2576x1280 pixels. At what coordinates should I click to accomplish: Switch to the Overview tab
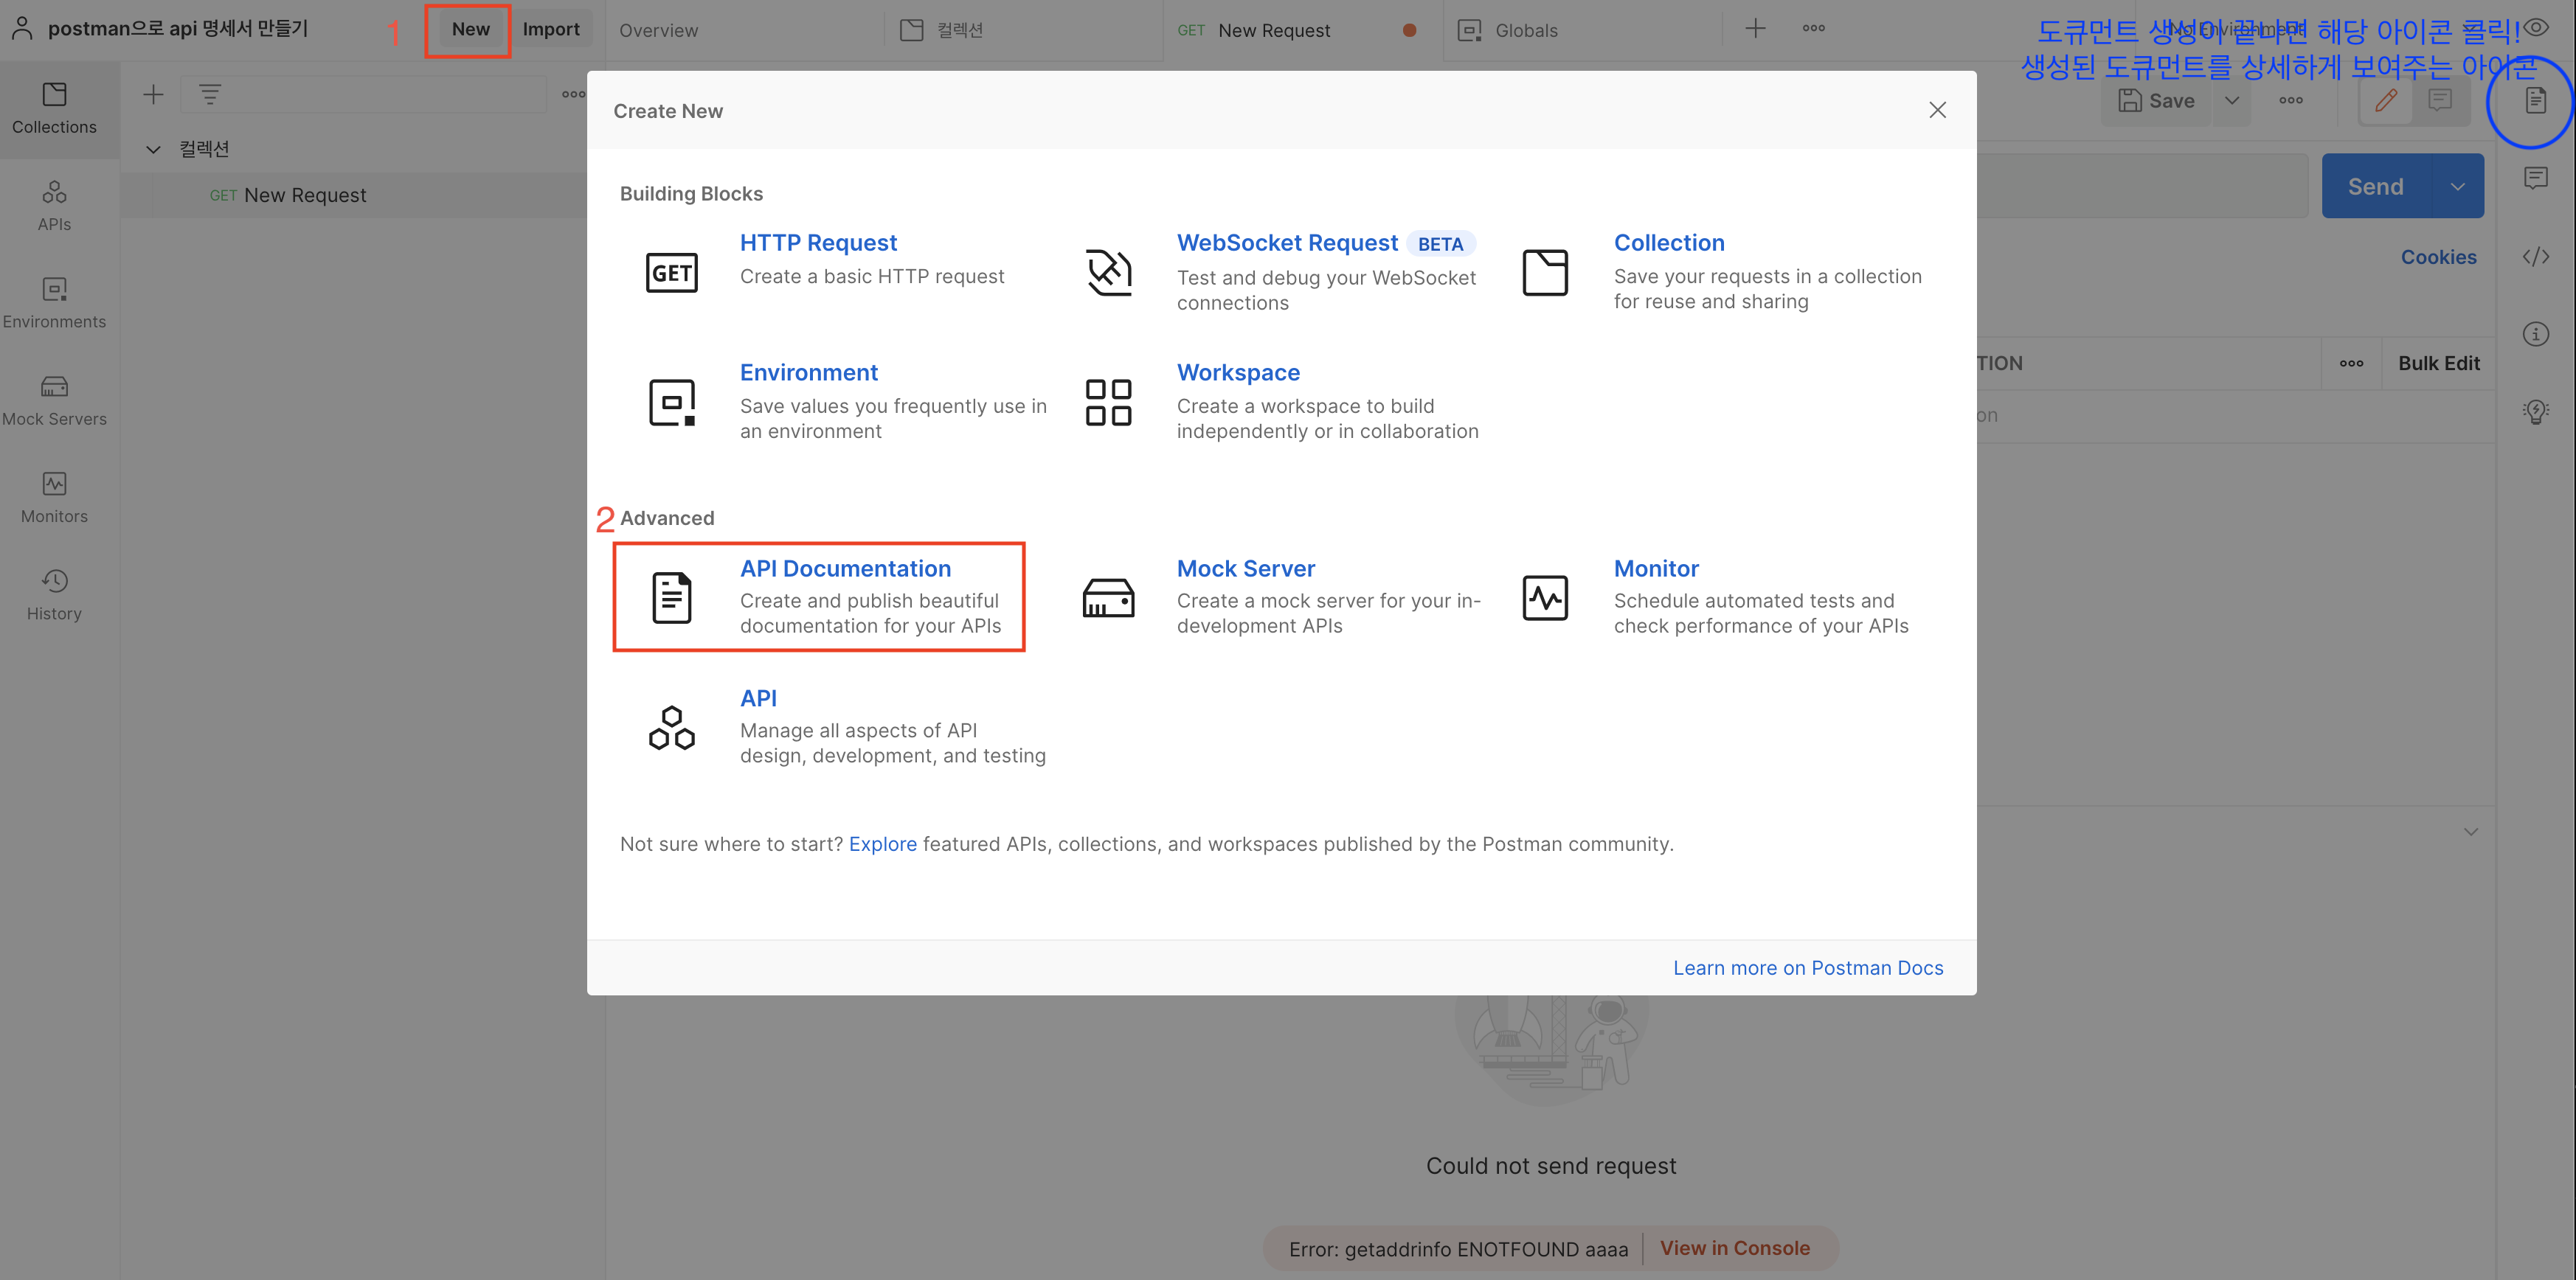coord(658,30)
